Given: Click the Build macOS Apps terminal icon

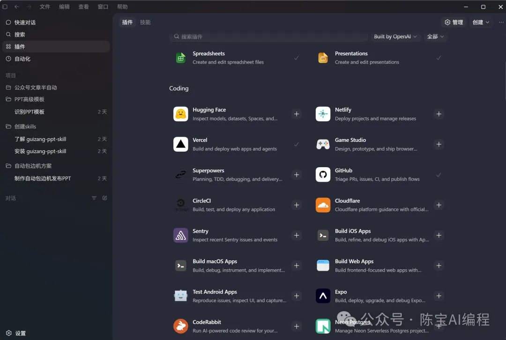Looking at the screenshot, I should [181, 266].
